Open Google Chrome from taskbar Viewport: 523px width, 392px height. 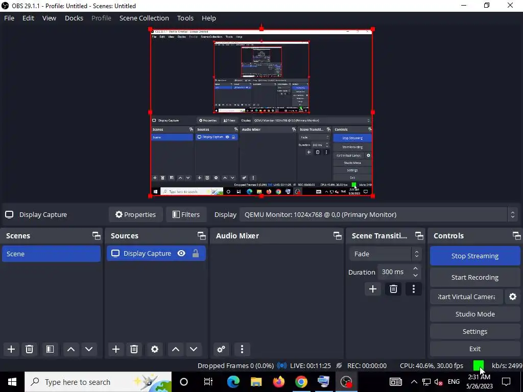click(x=301, y=382)
